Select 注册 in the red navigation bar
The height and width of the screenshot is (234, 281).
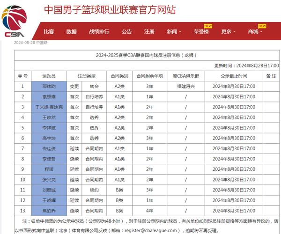(x=149, y=31)
